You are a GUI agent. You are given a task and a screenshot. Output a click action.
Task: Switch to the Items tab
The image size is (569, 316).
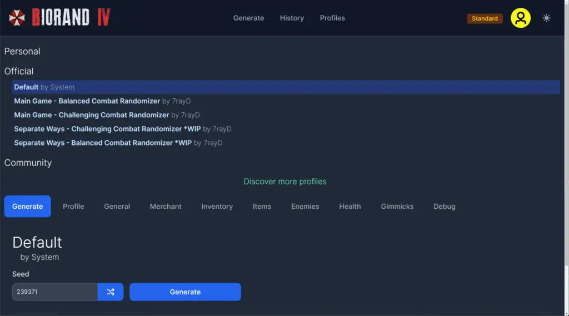262,206
